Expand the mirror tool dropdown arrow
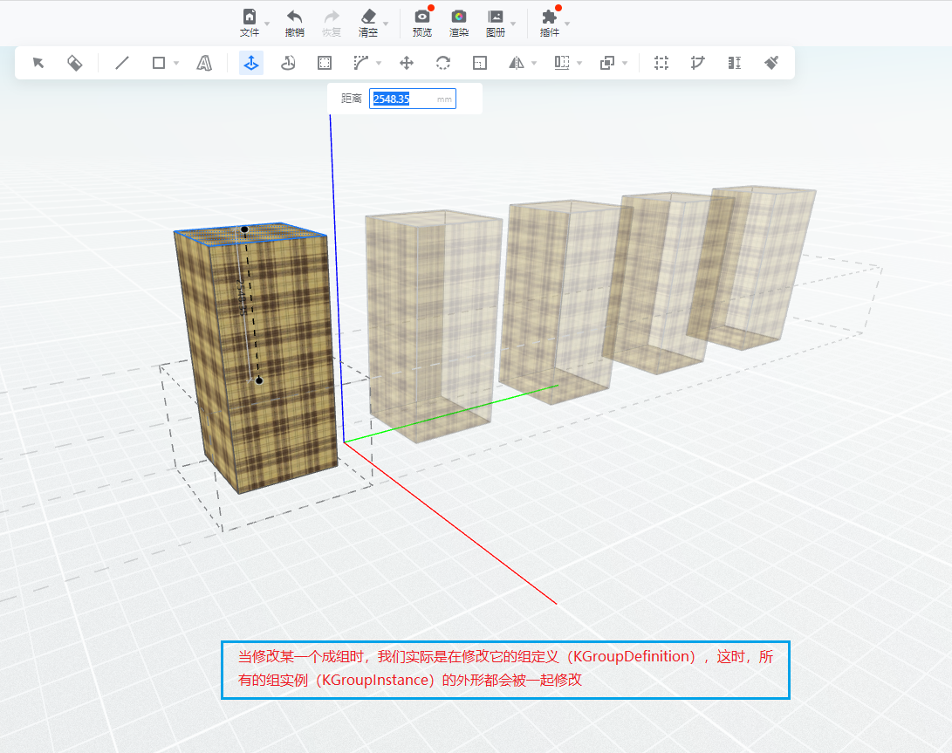 point(534,63)
